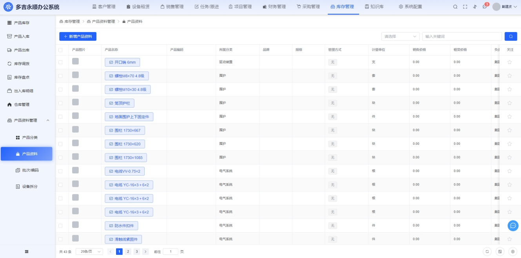Tick checkbox for 螺栓M10×30 4.8级 row
This screenshot has width=521, height=258.
60,90
